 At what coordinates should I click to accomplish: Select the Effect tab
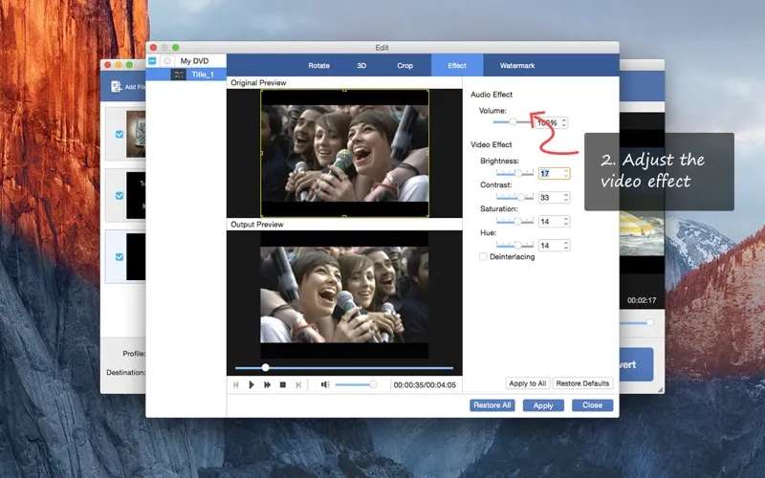pyautogui.click(x=457, y=65)
